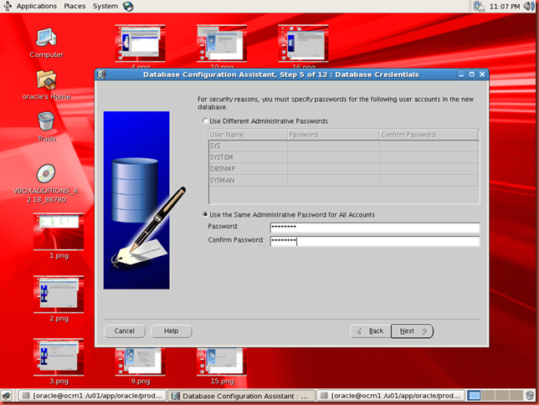539x405 pixels.
Task: Open the Applications menu
Action: 37,6
